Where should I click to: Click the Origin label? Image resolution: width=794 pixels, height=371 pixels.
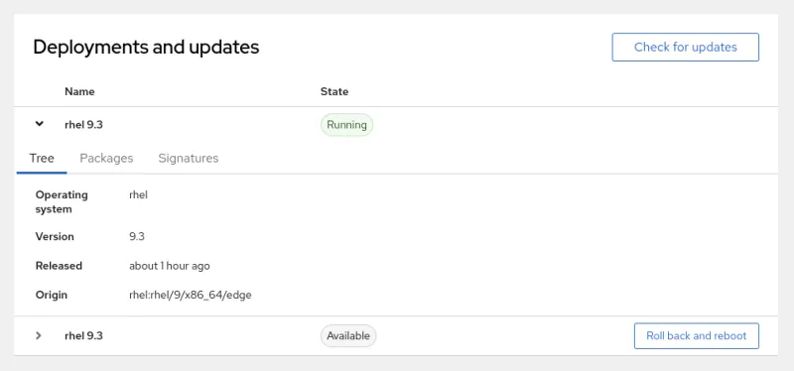(52, 295)
